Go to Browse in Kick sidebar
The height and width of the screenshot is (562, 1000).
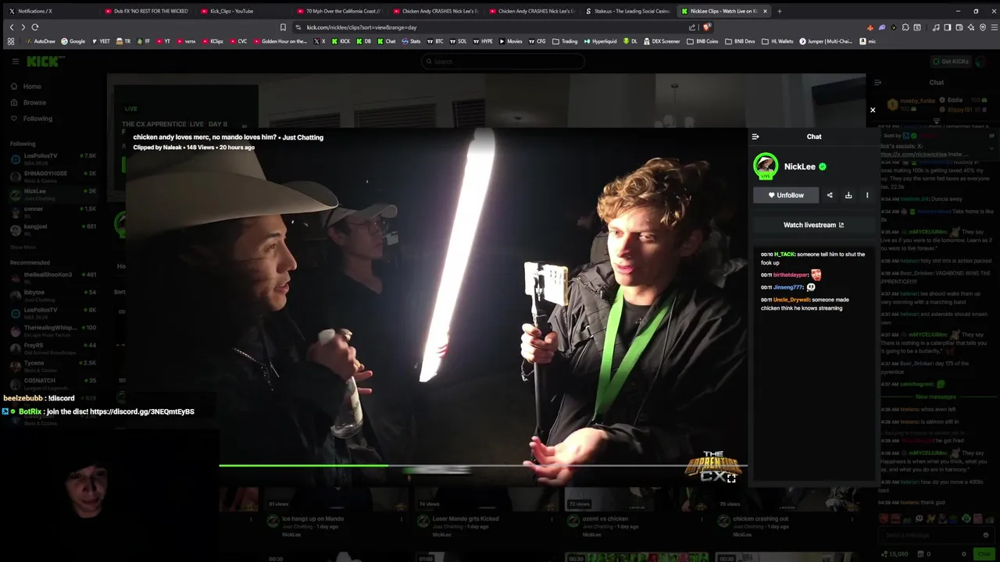[x=29, y=103]
